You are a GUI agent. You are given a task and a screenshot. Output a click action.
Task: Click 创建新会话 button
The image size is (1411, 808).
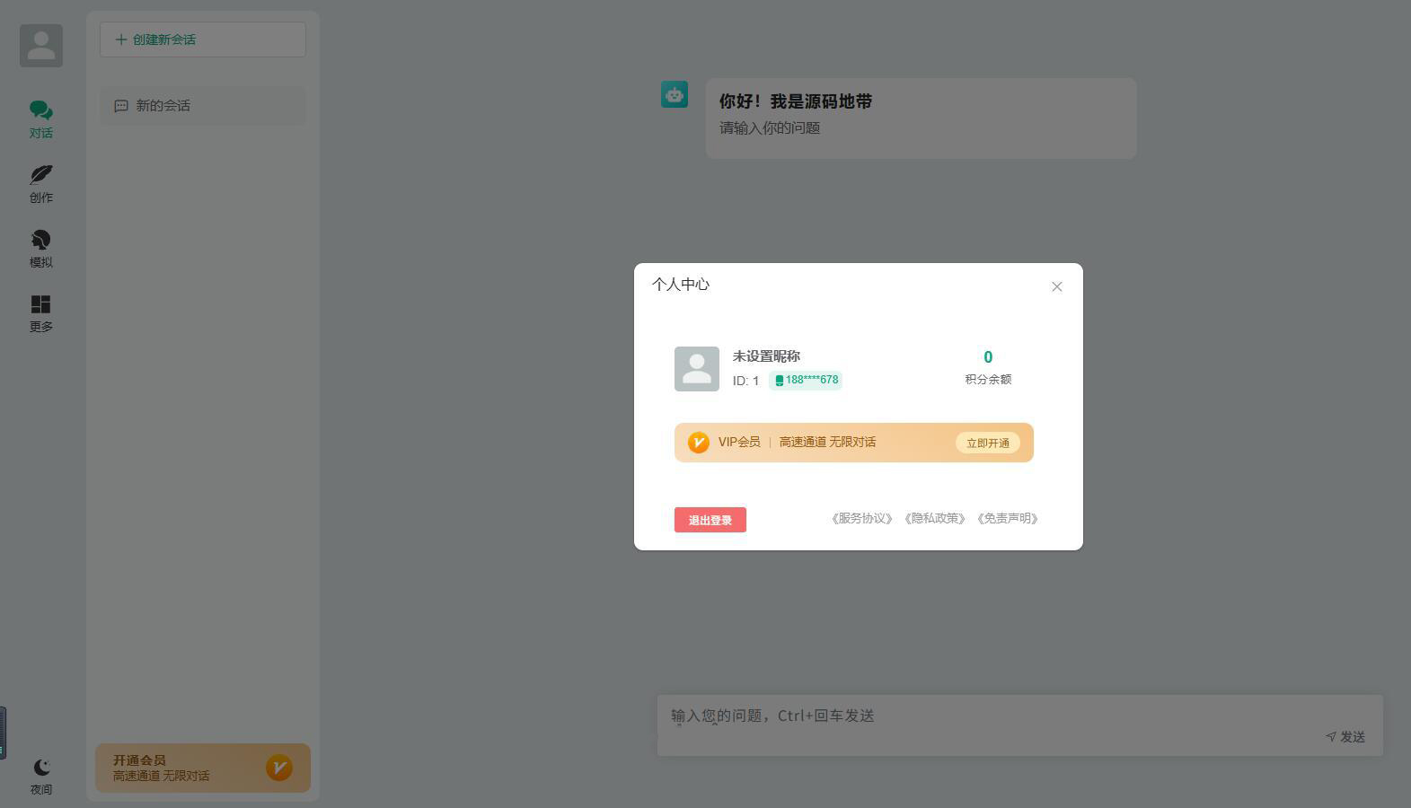tap(203, 40)
